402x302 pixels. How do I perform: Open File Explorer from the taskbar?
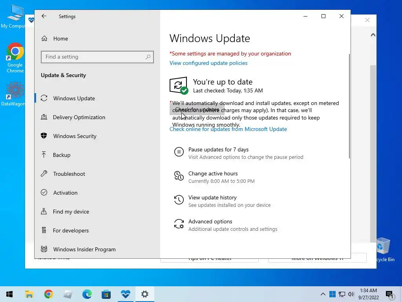point(29,294)
